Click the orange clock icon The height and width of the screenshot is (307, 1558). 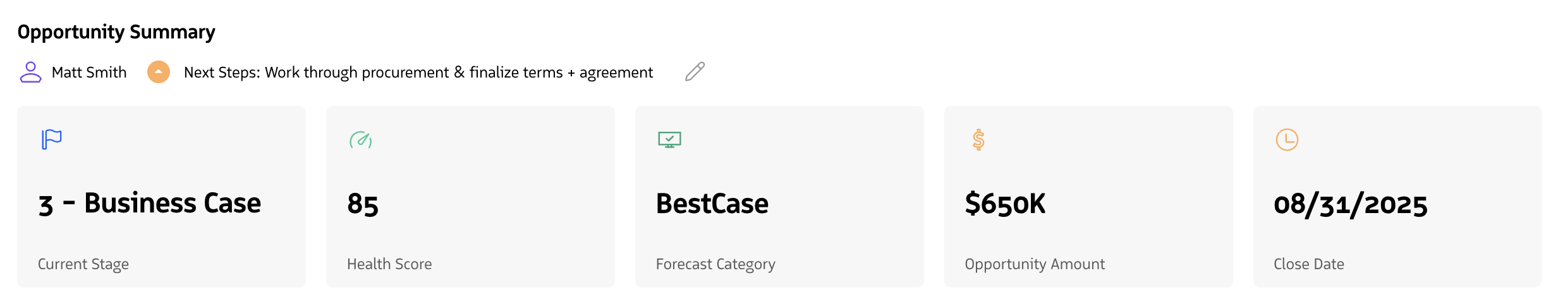[1287, 139]
